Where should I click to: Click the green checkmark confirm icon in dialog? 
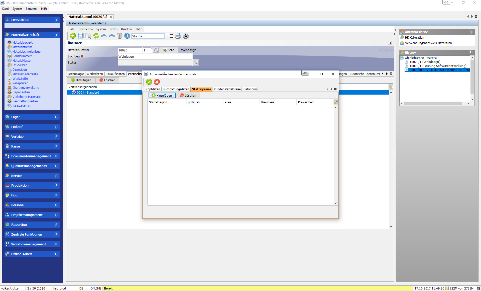click(149, 82)
